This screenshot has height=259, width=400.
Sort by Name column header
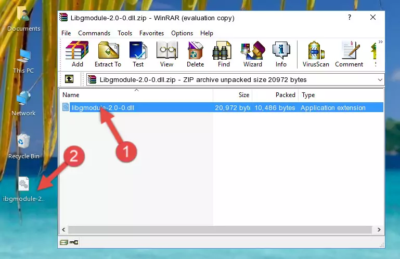(x=136, y=95)
